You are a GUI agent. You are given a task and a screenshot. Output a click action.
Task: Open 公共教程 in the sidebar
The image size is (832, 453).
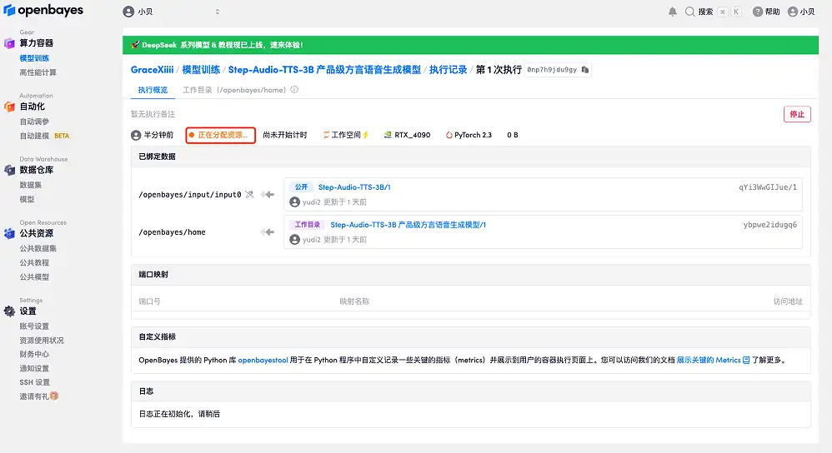pos(34,263)
